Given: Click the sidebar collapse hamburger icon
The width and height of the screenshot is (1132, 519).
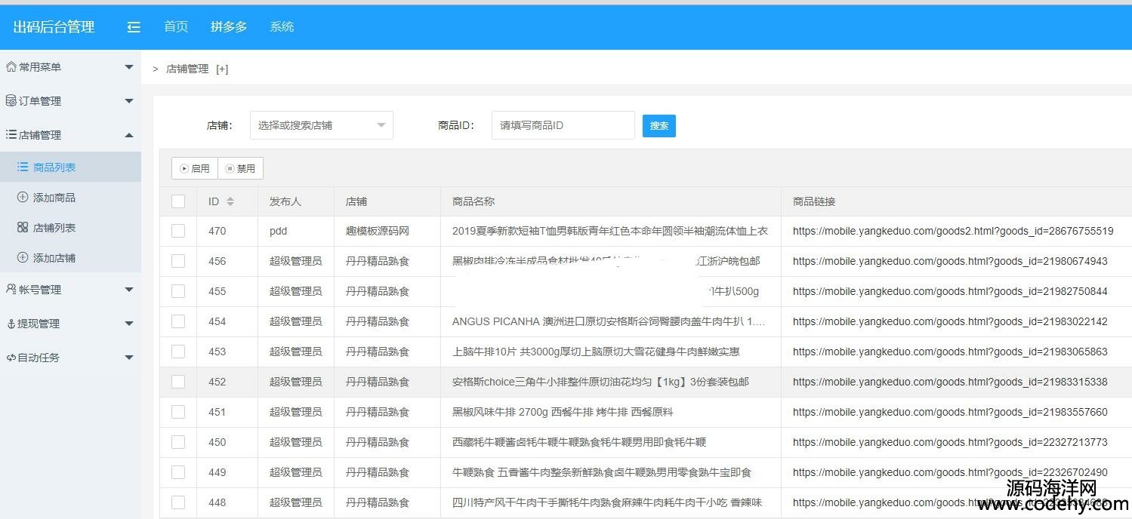Looking at the screenshot, I should coord(134,27).
